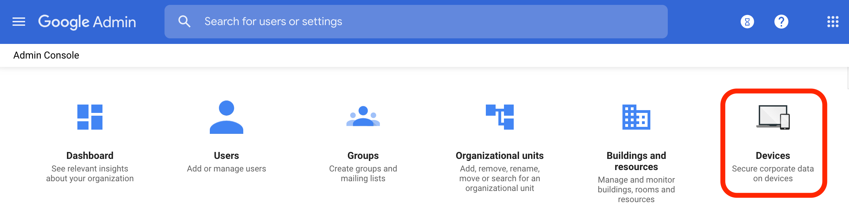The width and height of the screenshot is (849, 207).
Task: Click the search magnifier icon
Action: tap(184, 21)
